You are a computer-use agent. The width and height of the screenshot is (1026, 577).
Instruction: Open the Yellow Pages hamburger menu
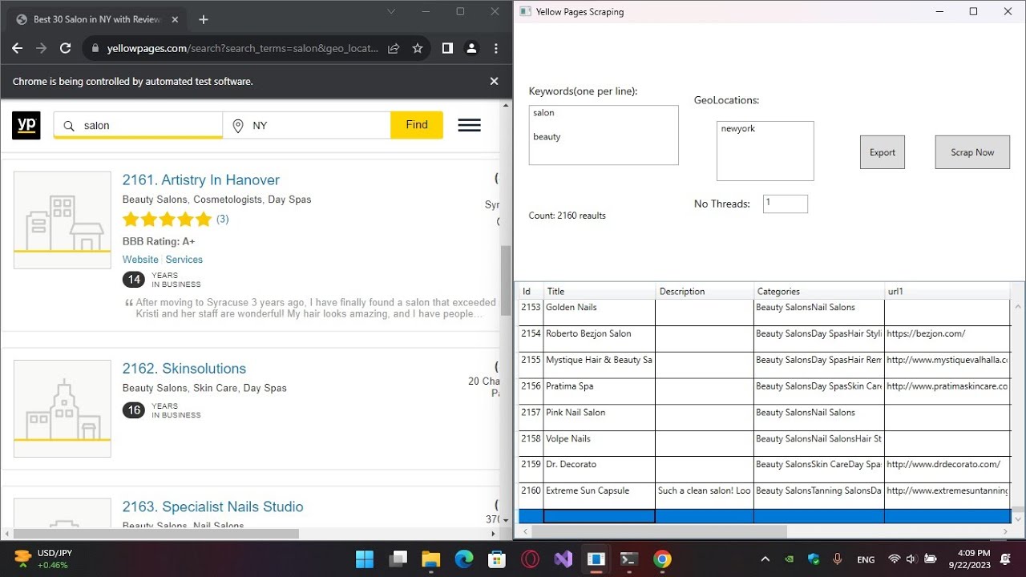coord(469,125)
